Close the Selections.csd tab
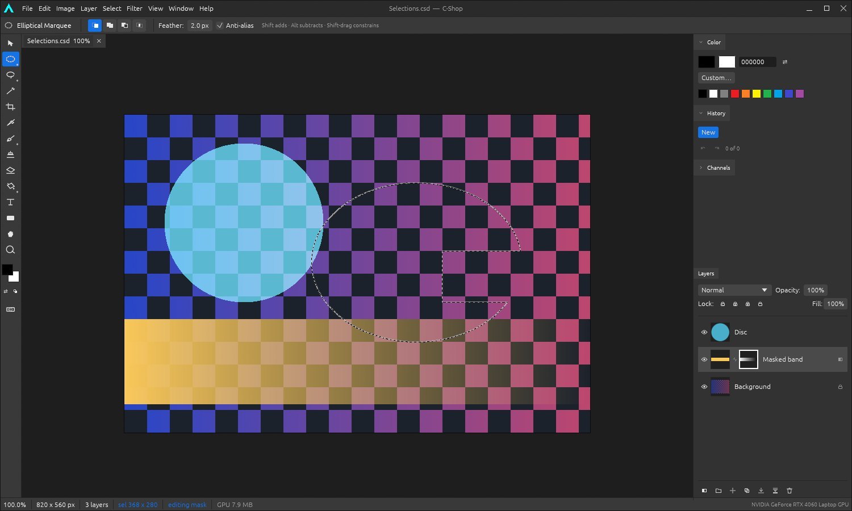 [99, 41]
